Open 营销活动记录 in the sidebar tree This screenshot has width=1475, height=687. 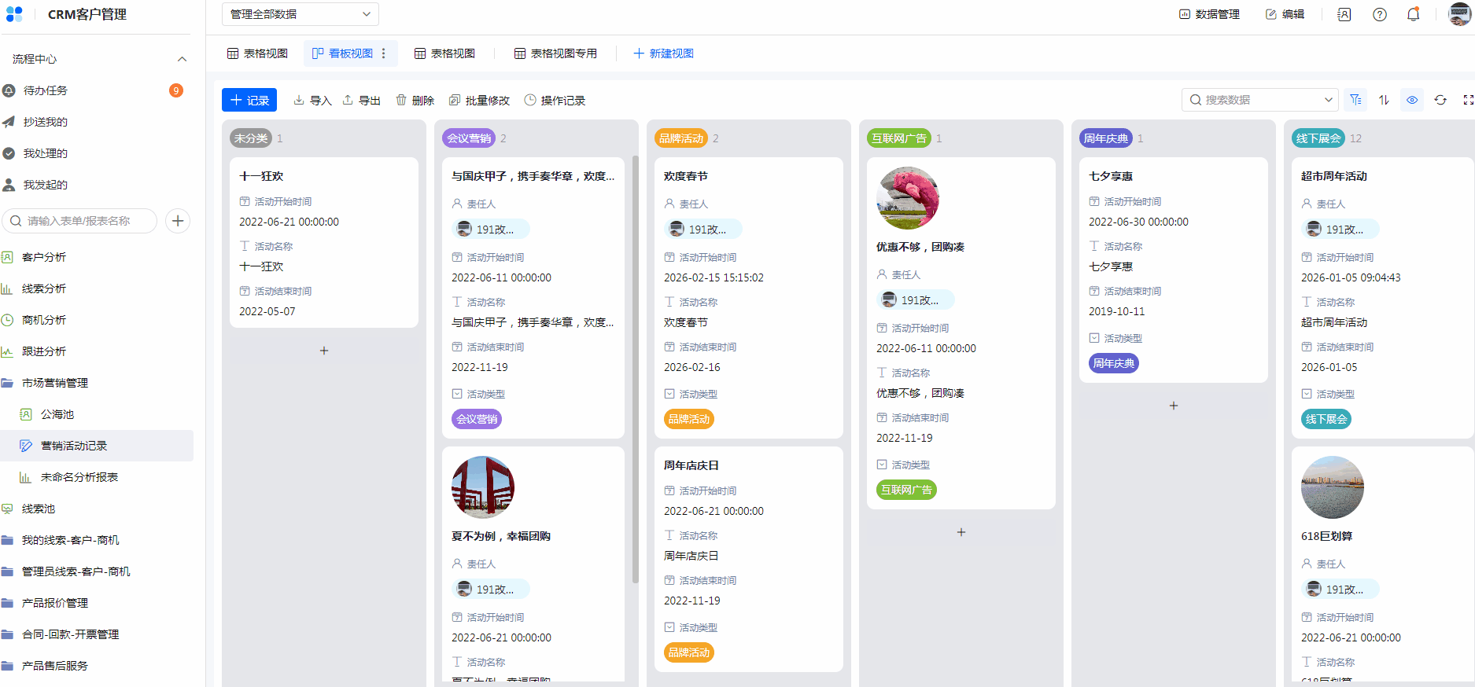pyautogui.click(x=74, y=446)
